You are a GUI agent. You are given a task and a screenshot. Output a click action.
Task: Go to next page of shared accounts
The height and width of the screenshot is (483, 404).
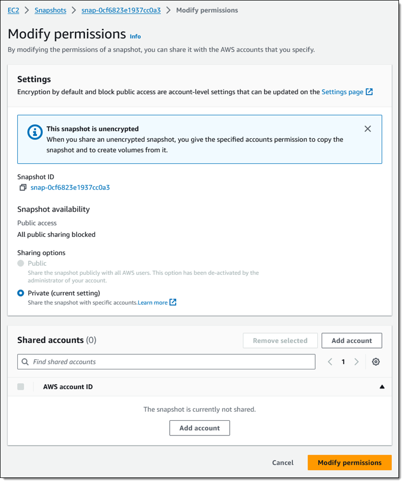point(357,362)
